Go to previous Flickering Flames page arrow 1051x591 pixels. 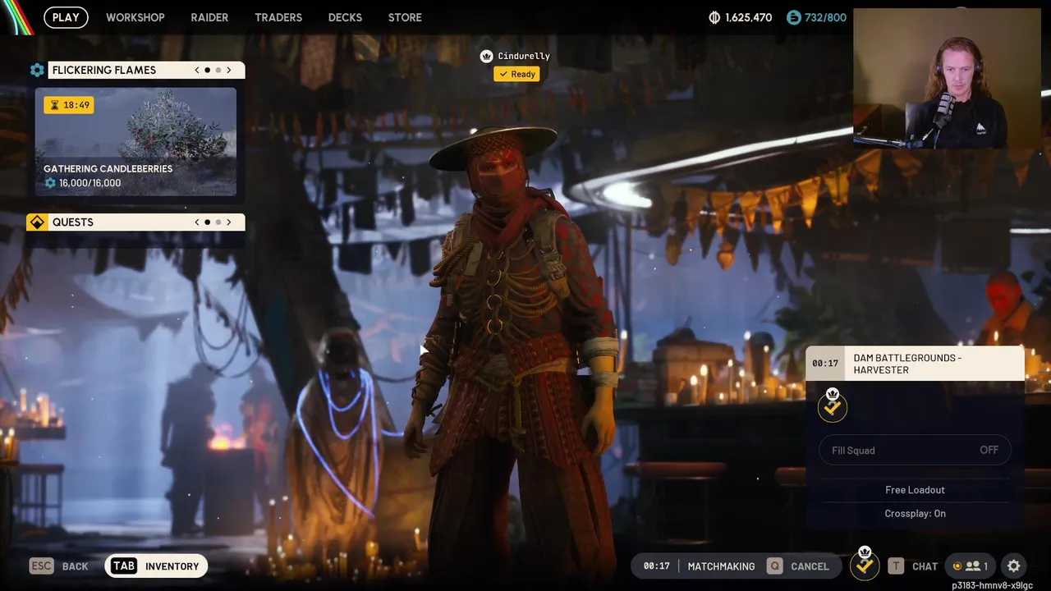pyautogui.click(x=197, y=71)
